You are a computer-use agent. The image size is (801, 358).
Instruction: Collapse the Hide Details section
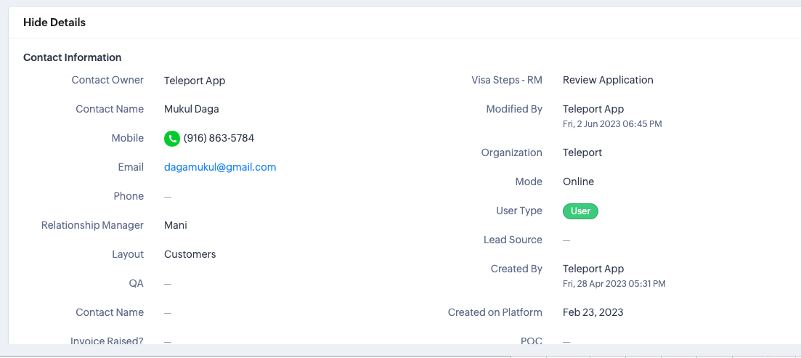[54, 23]
